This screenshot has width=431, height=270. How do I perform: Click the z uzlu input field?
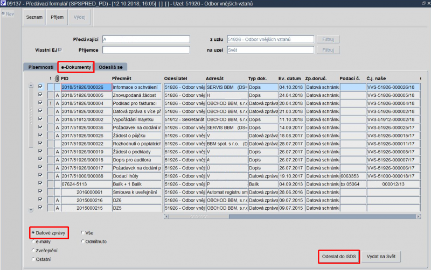(270, 39)
